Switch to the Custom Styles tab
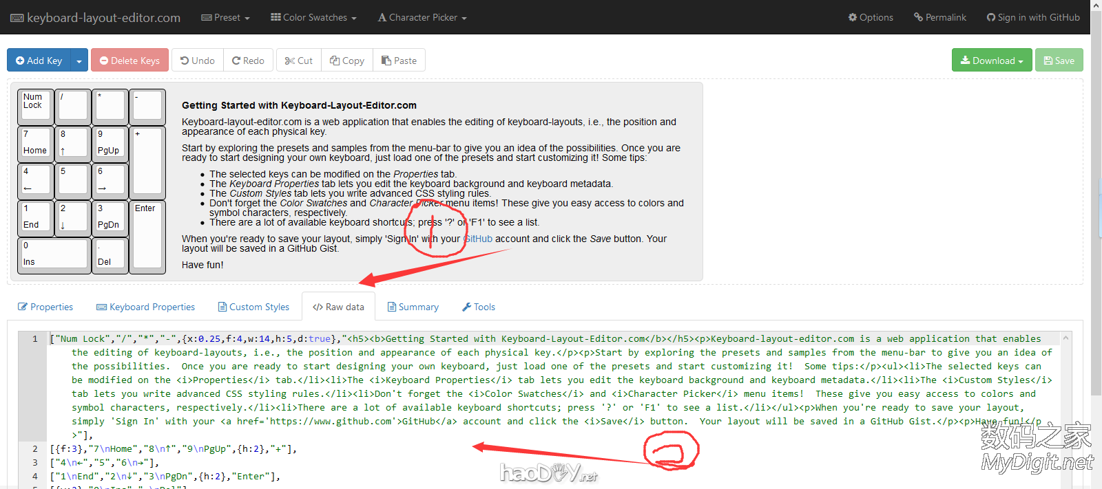1102x489 pixels. [253, 307]
